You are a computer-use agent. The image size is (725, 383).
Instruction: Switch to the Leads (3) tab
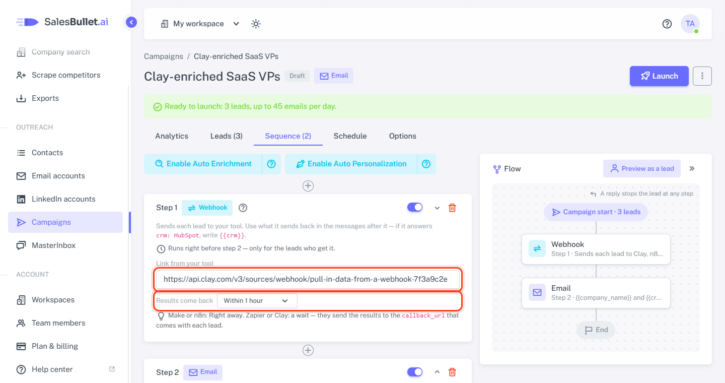[227, 136]
